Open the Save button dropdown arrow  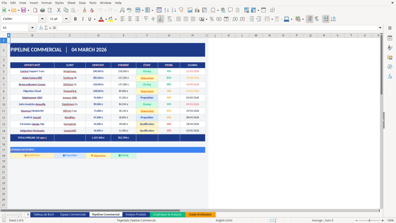(x=28, y=10)
